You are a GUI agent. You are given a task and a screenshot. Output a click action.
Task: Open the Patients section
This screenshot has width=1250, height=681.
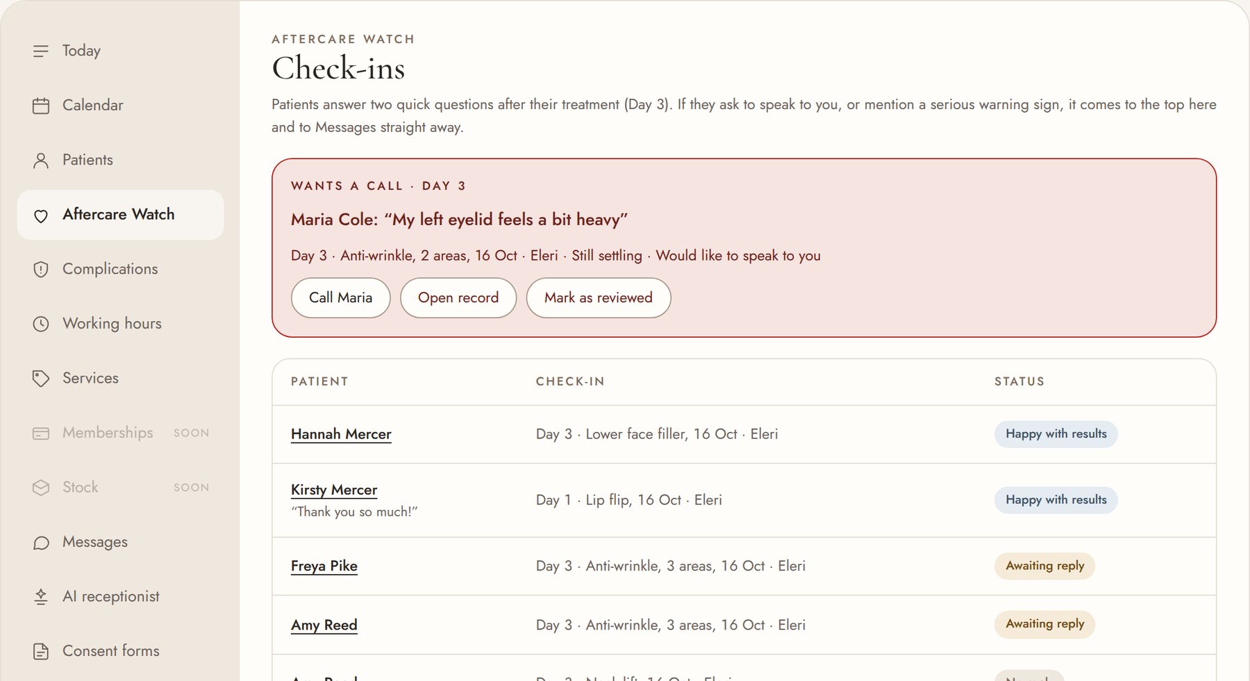[121, 160]
